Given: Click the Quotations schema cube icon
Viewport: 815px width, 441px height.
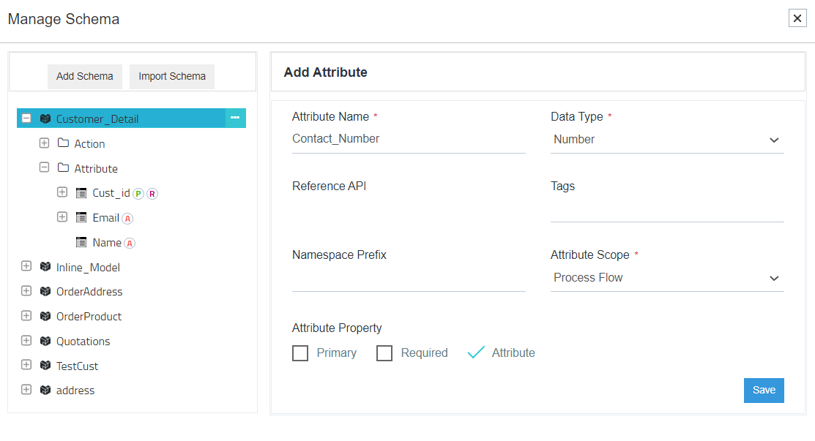Looking at the screenshot, I should 45,341.
